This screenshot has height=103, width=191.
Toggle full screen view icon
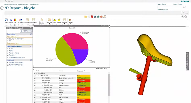click(x=182, y=13)
